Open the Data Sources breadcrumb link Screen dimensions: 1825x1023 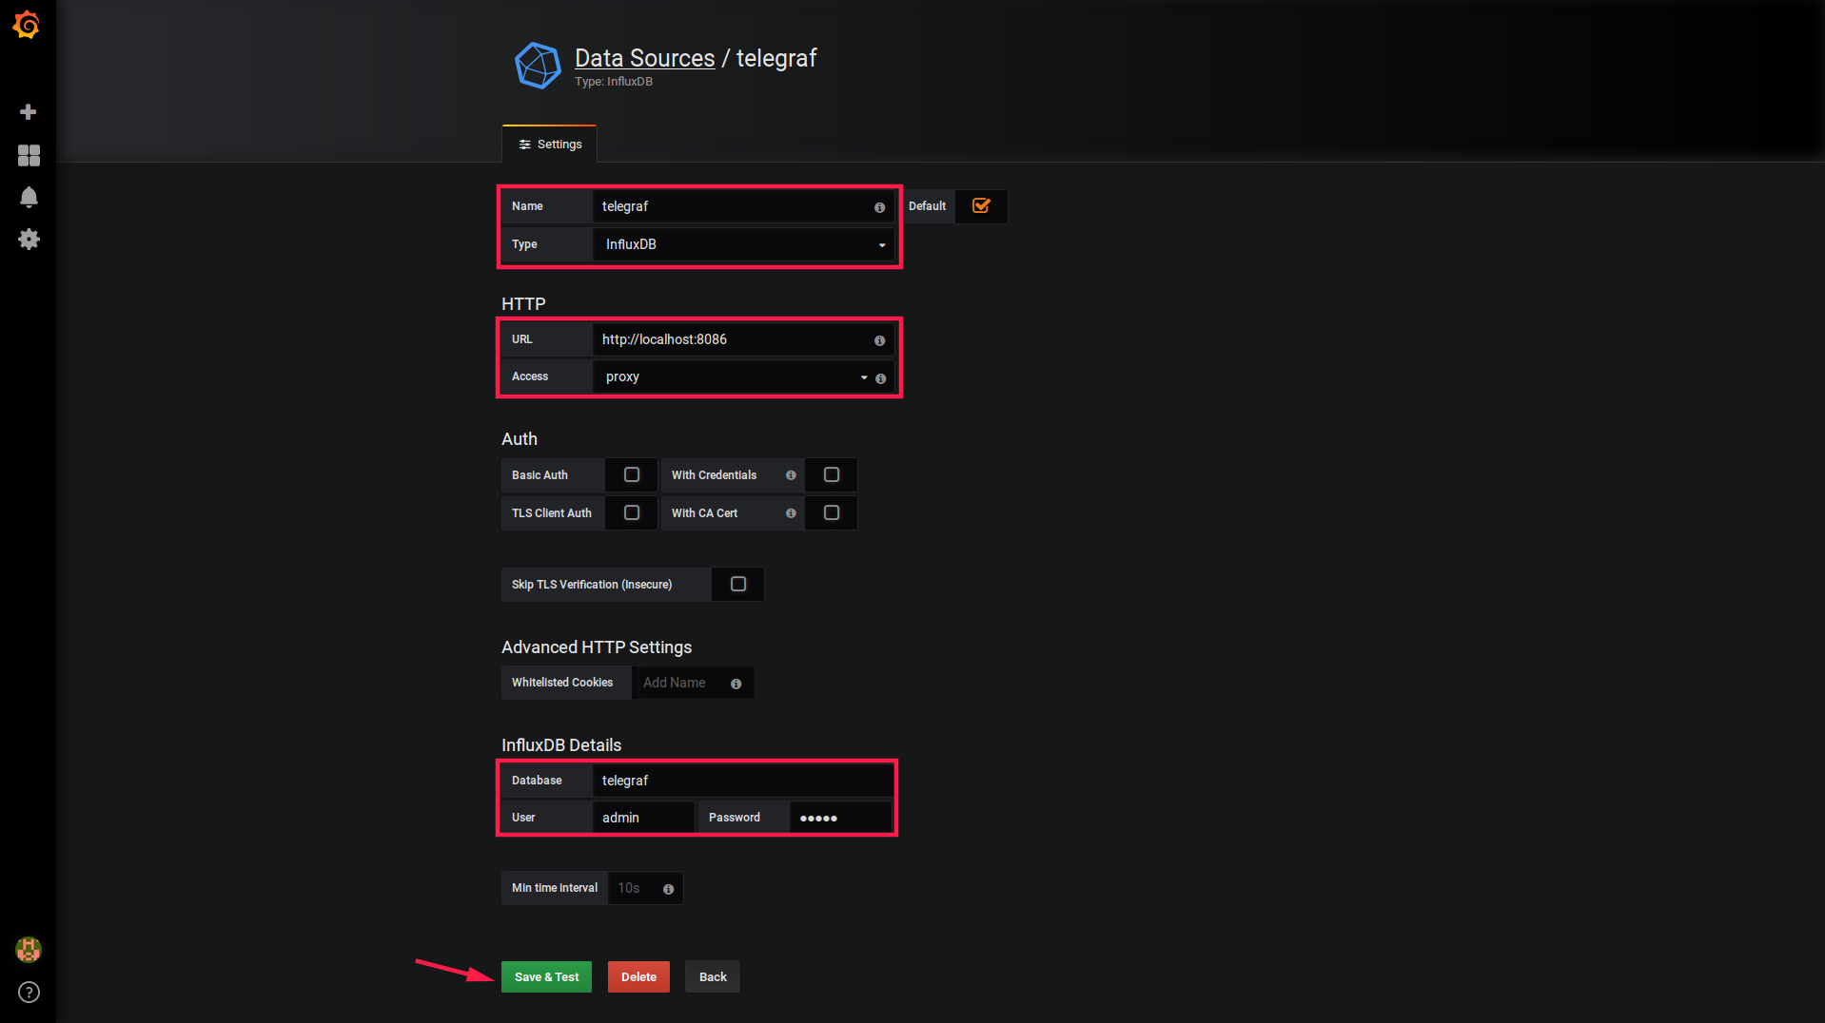click(x=644, y=58)
